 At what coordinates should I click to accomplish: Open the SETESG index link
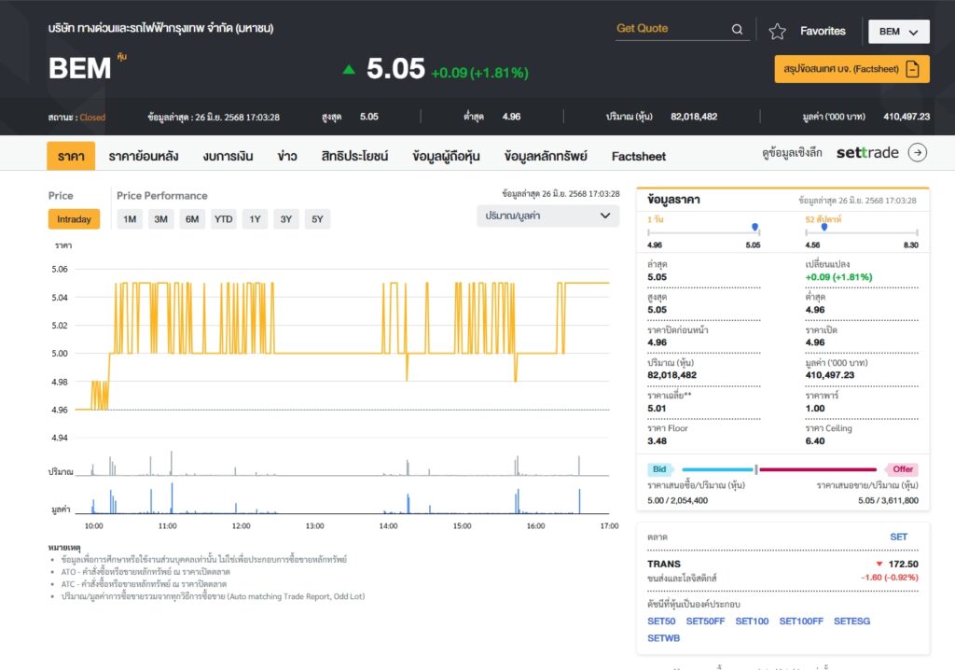click(x=851, y=621)
